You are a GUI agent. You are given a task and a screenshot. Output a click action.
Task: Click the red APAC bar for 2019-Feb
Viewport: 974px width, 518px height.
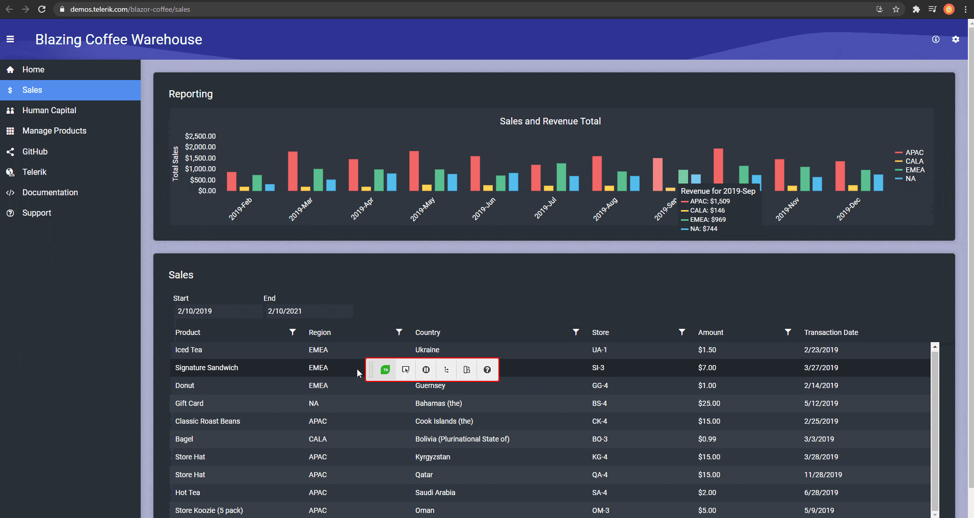point(231,181)
